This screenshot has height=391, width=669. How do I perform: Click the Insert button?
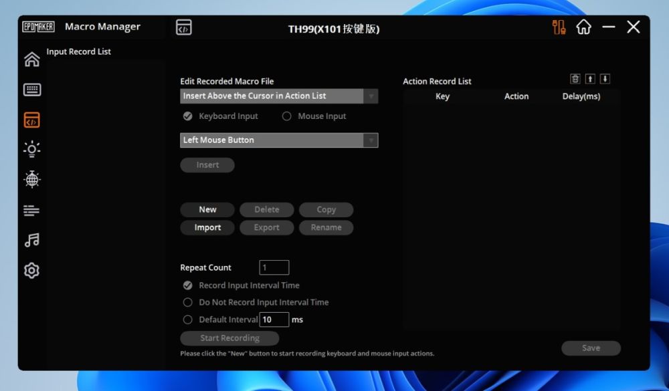click(207, 165)
